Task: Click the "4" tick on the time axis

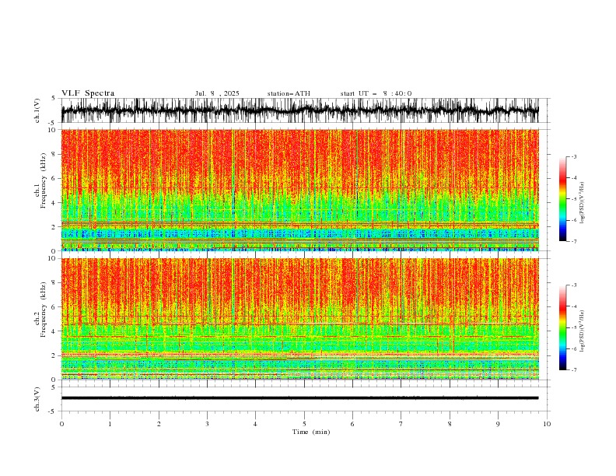Action: pyautogui.click(x=256, y=424)
